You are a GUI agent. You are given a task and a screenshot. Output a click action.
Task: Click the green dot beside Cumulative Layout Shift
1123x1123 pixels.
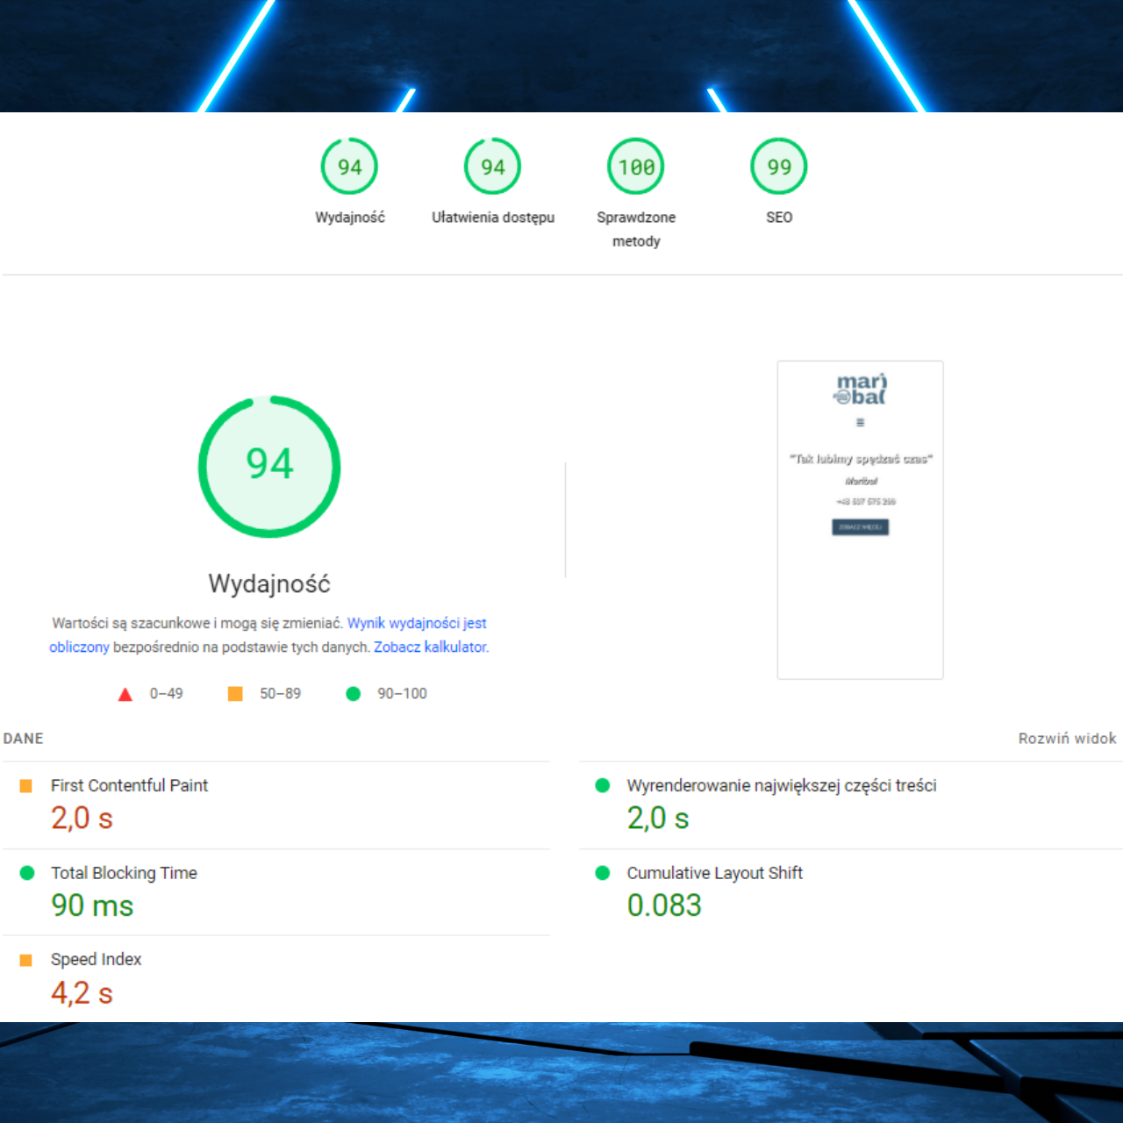click(603, 873)
